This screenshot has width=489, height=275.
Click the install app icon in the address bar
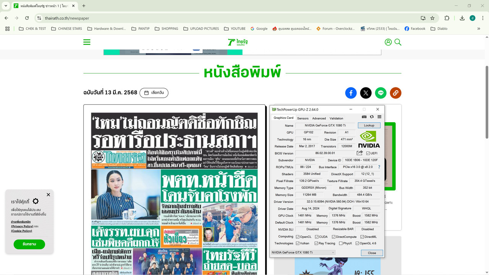[x=423, y=18]
